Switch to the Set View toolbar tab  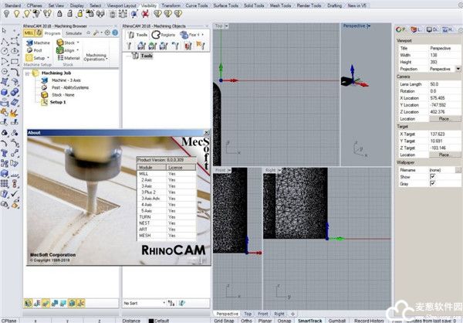(x=56, y=5)
